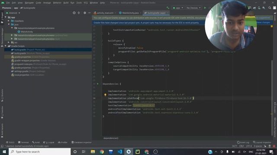
Task: Click the Collapse All icon in Project panel
Action: (79, 13)
